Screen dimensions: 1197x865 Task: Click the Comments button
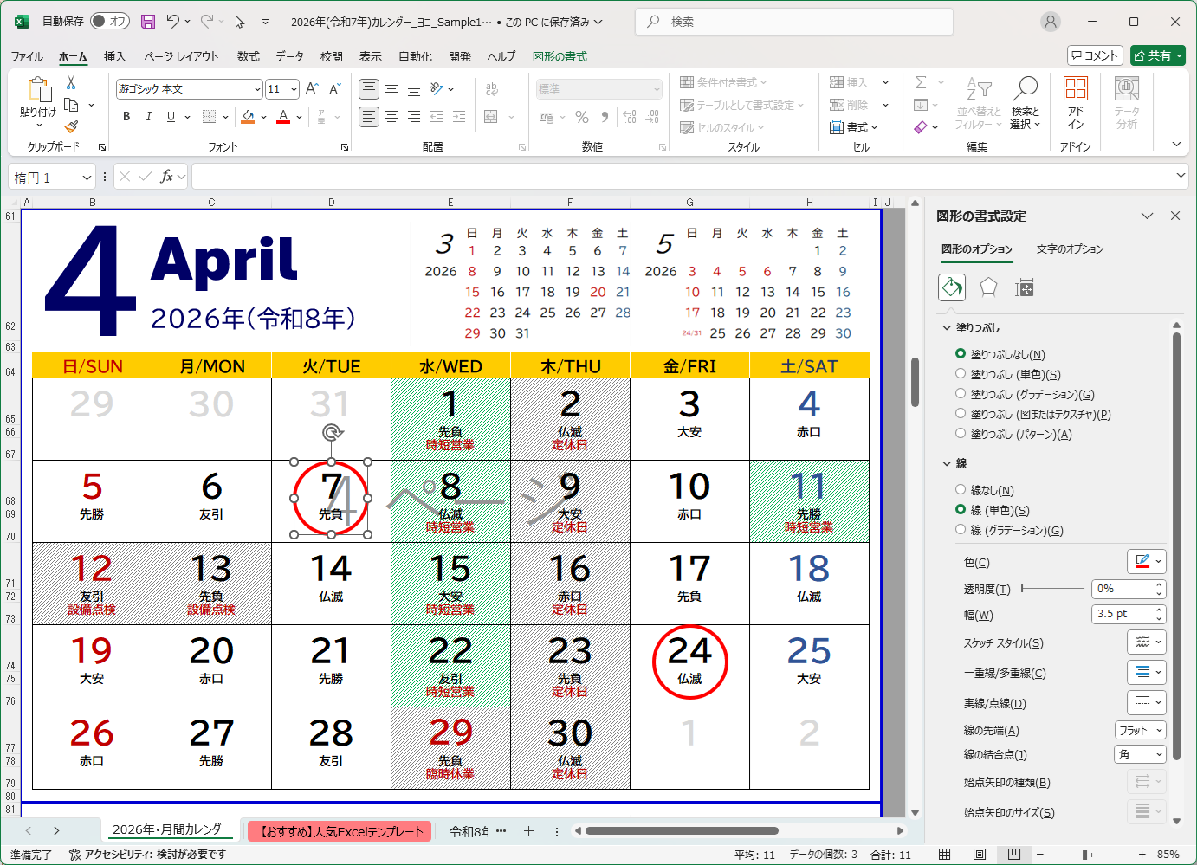tap(1095, 55)
